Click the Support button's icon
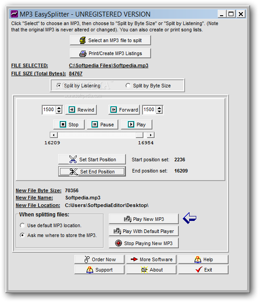 click(x=90, y=270)
